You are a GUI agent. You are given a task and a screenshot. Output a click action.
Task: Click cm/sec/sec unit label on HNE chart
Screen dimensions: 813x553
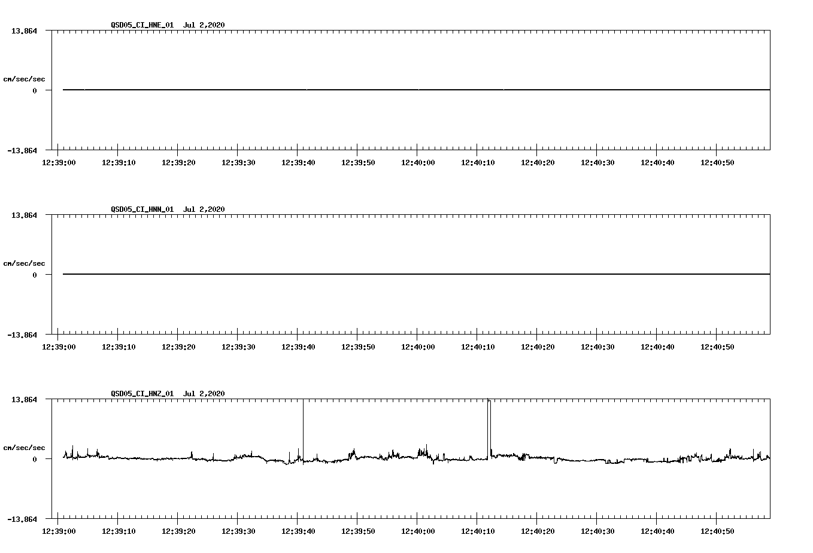pyautogui.click(x=24, y=79)
